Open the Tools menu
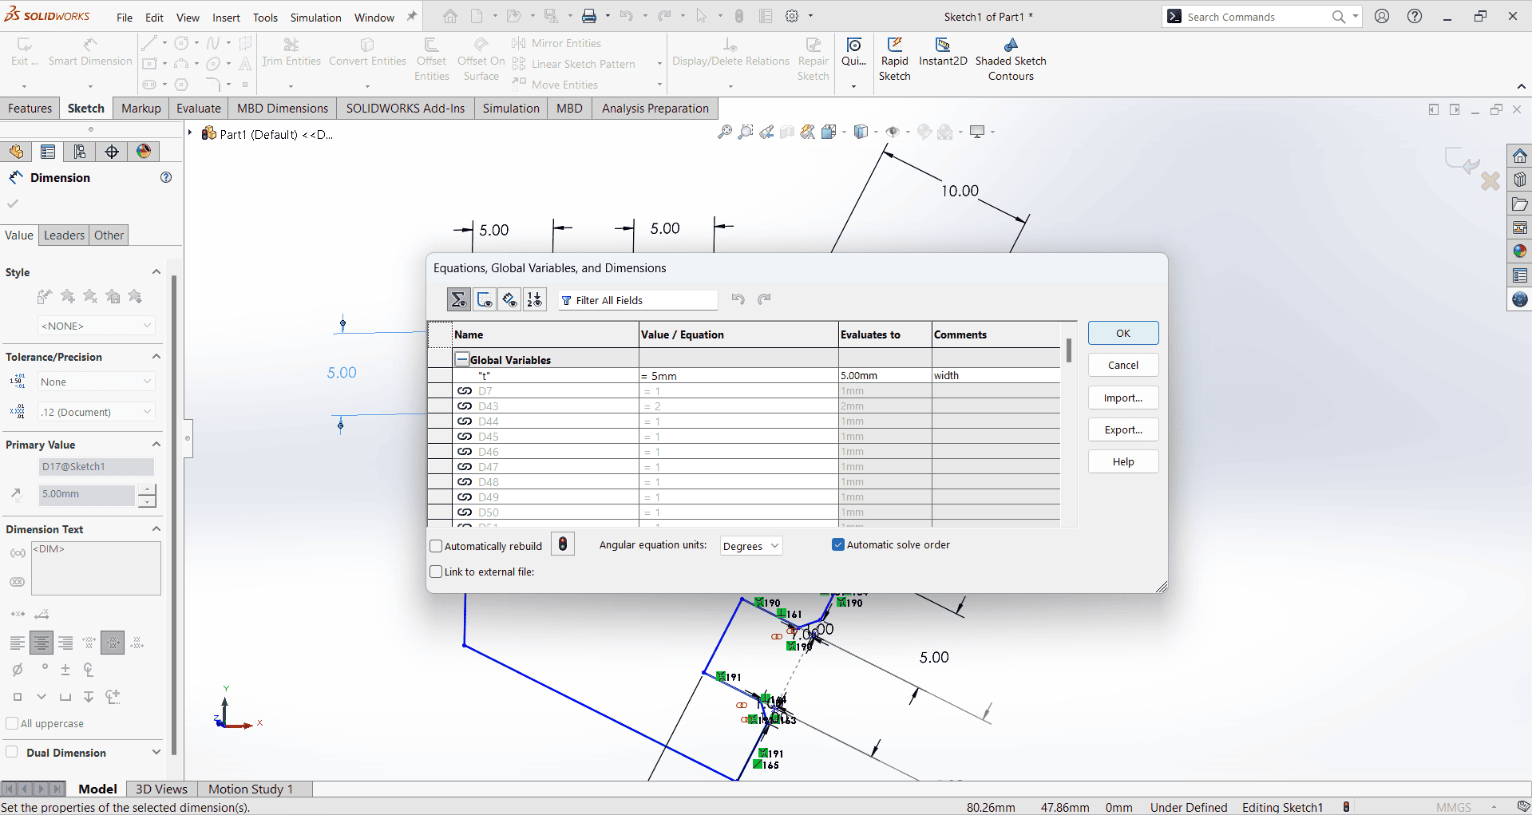Viewport: 1532px width, 815px height. pos(265,18)
